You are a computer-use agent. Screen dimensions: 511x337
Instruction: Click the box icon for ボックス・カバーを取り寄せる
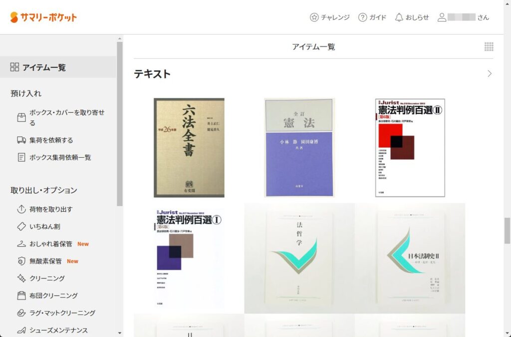click(21, 118)
